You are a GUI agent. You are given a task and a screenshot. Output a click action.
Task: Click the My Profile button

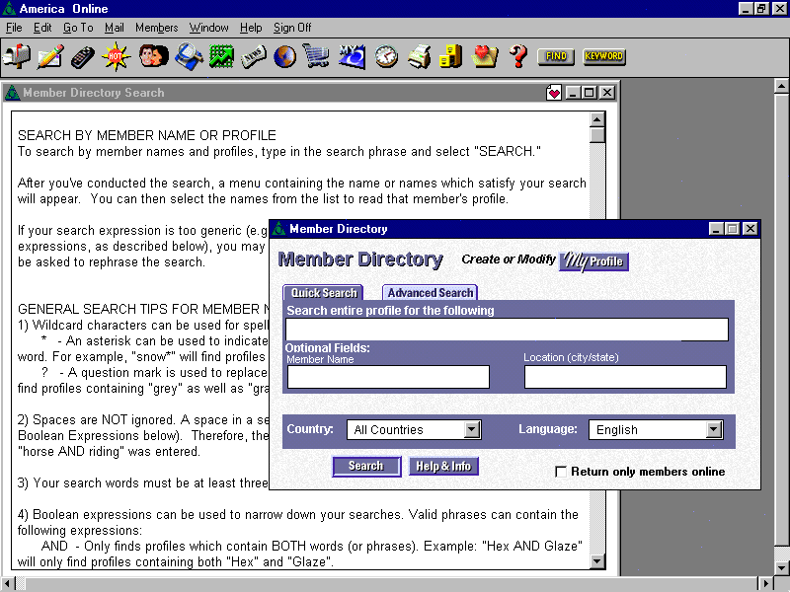[x=593, y=261]
